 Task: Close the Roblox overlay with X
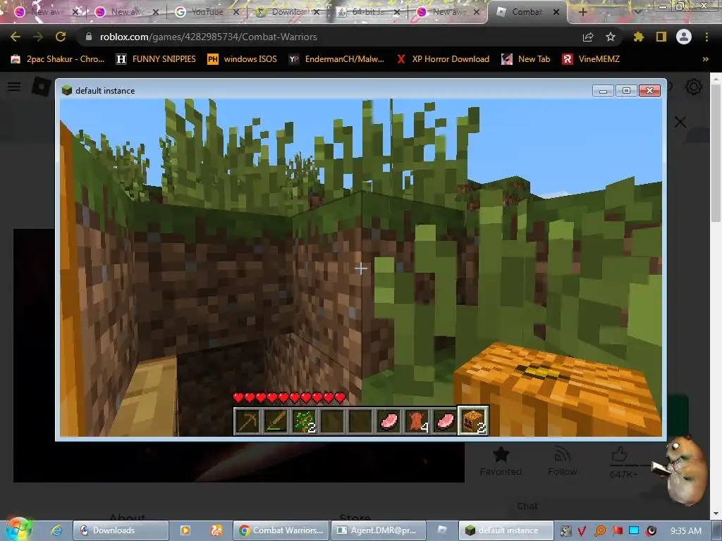click(680, 122)
